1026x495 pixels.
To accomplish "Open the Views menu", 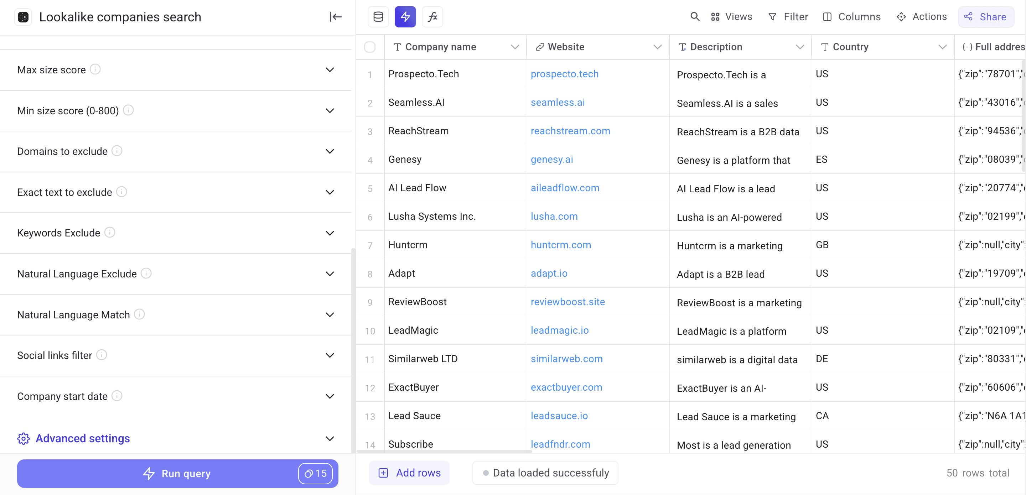I will (732, 17).
